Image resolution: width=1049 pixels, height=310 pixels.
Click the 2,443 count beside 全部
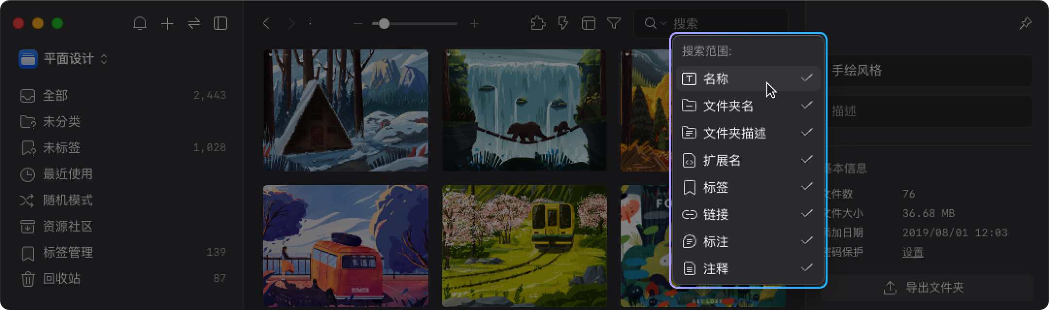point(210,95)
